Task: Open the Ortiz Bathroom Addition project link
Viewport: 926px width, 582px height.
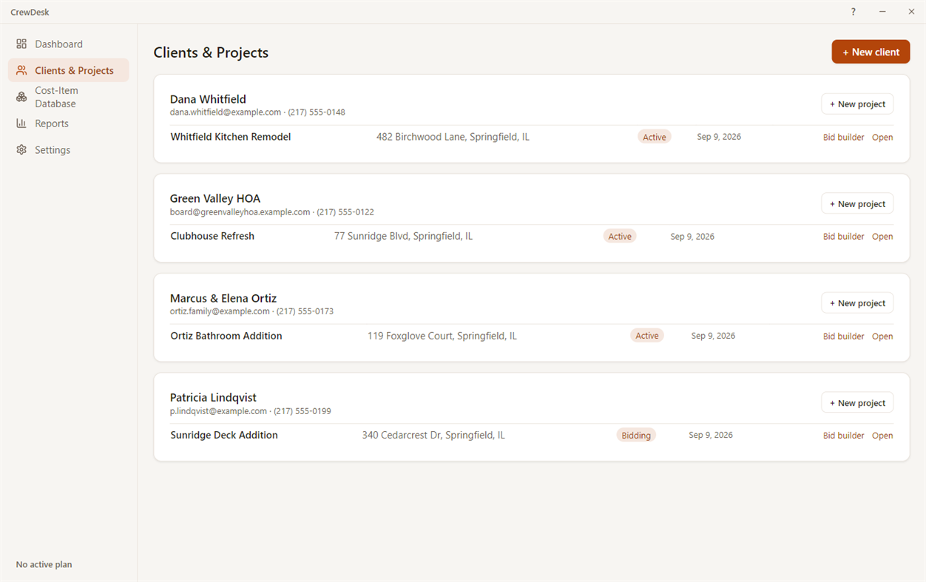Action: pyautogui.click(x=882, y=336)
